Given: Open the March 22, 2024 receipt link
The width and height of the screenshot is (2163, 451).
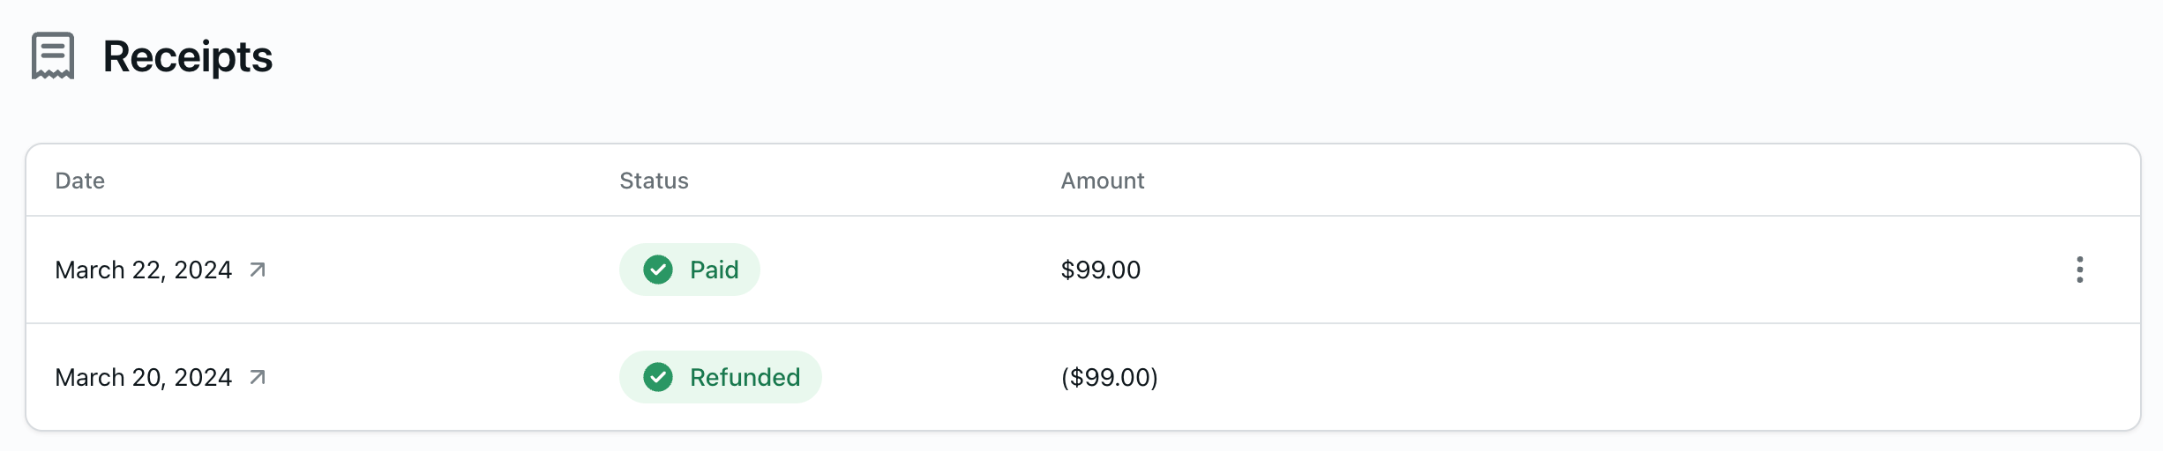Looking at the screenshot, I should [x=143, y=270].
